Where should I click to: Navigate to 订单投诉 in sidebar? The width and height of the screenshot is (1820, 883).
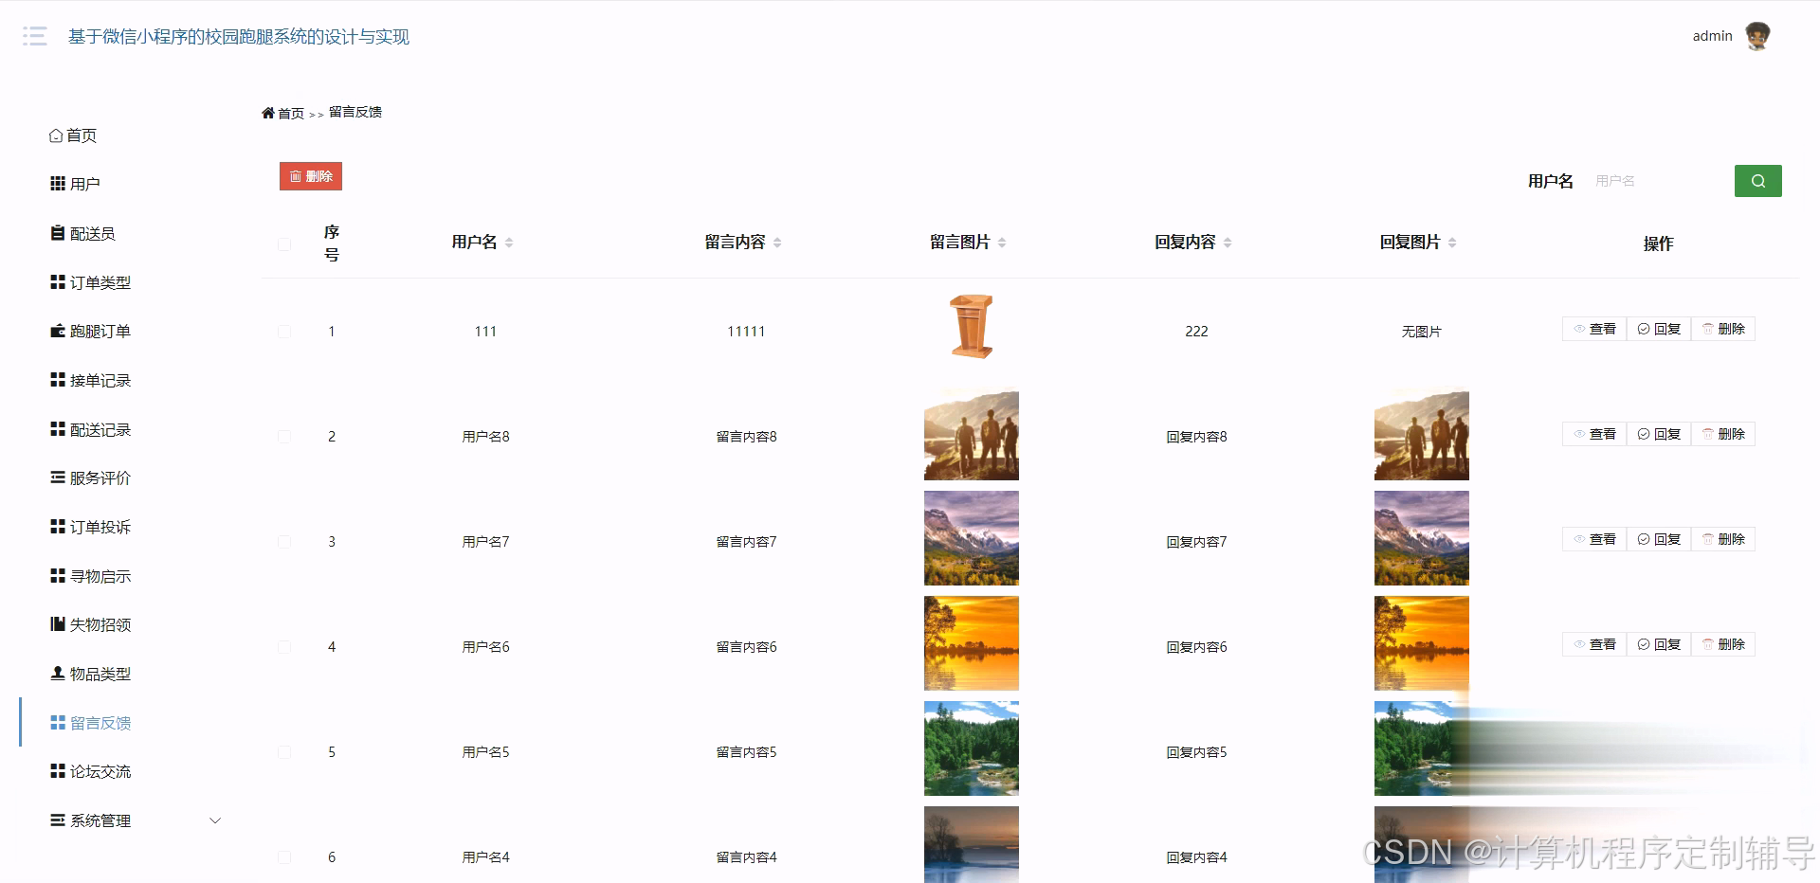99,527
